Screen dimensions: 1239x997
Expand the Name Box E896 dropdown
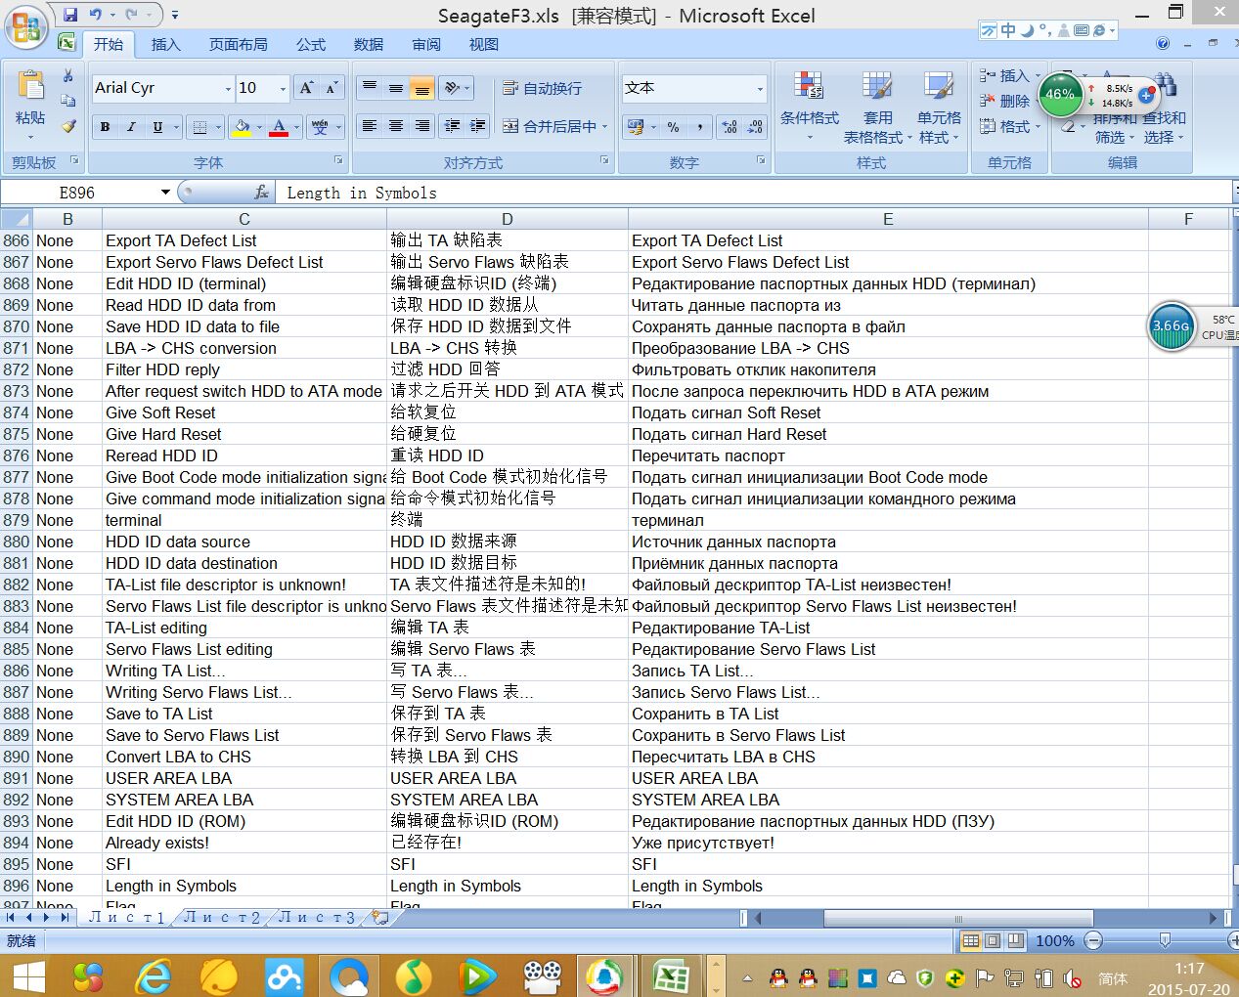165,193
